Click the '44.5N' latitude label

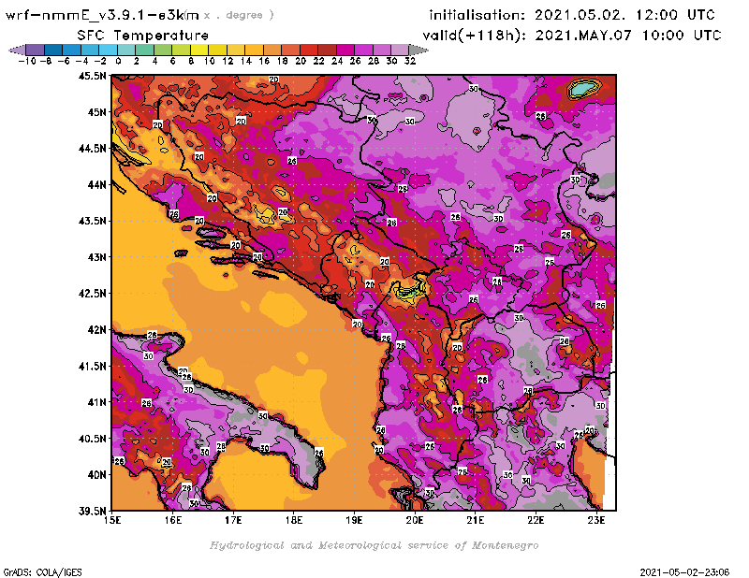92,149
